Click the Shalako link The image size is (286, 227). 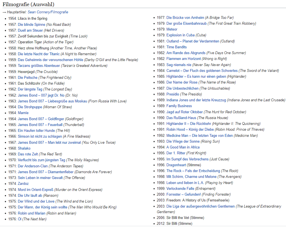(24, 148)
